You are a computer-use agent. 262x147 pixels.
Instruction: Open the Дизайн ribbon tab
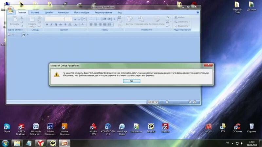[48, 12]
